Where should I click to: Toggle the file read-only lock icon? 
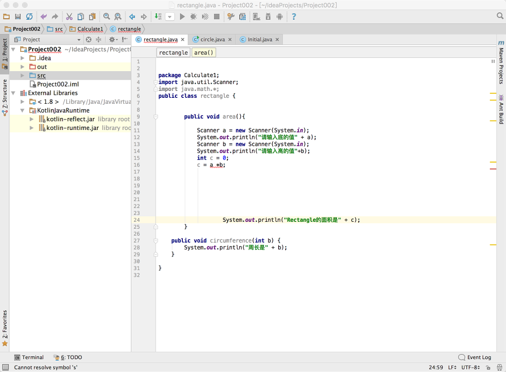point(488,368)
